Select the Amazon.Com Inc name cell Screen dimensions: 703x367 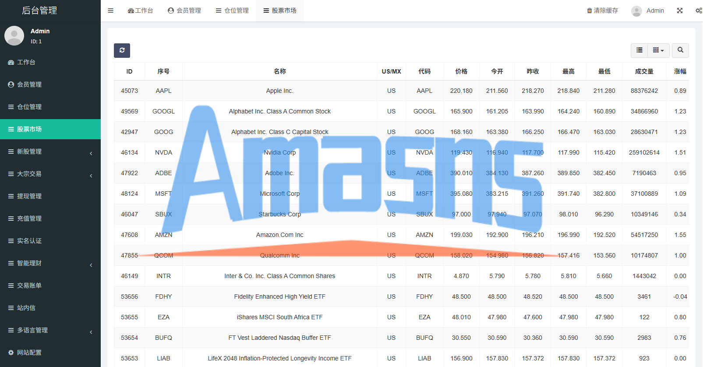279,235
